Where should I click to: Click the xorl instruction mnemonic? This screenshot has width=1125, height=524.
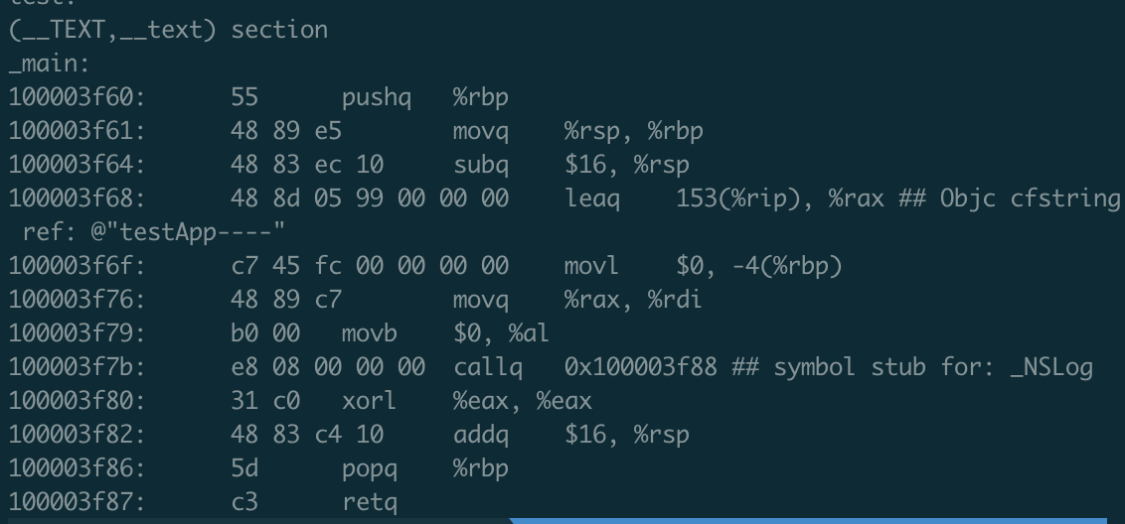tap(370, 402)
